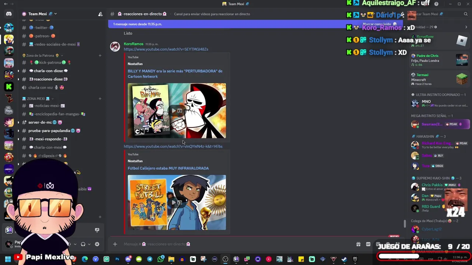Click the search magnifier icon
Viewport: 472px width, 265px height.
coord(466,14)
